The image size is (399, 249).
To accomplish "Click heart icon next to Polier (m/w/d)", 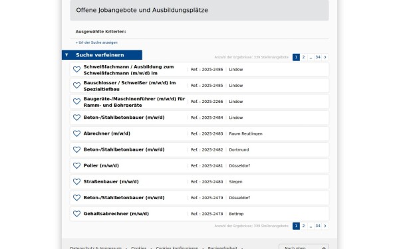I will (x=76, y=165).
